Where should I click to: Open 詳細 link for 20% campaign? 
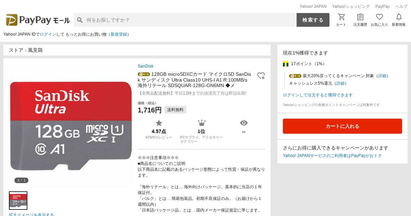pos(382,76)
